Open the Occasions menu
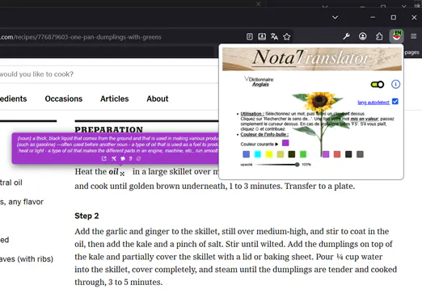The image size is (422, 302). point(64,99)
